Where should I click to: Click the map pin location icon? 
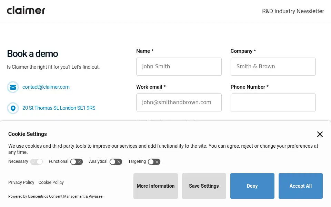pos(13,108)
